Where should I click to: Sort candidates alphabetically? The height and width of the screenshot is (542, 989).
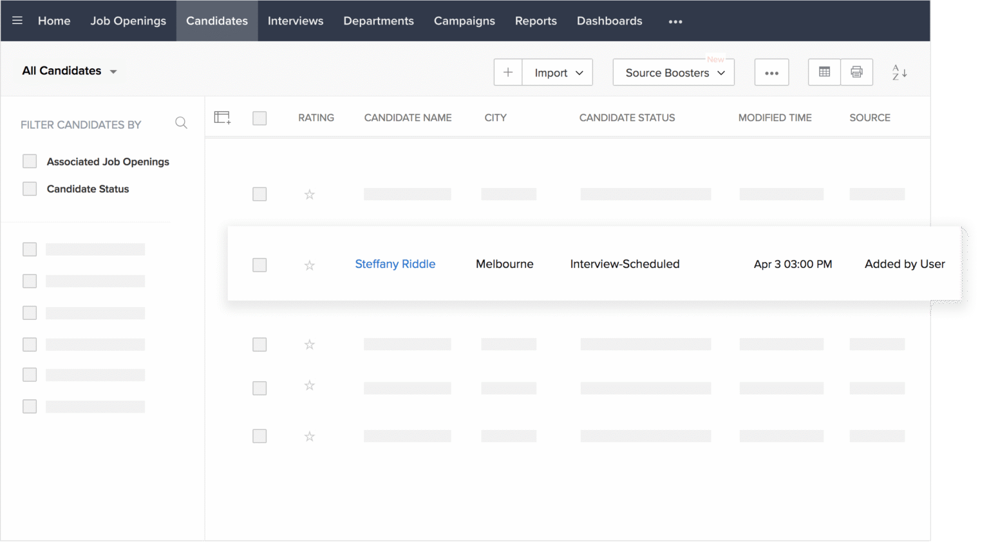coord(900,73)
